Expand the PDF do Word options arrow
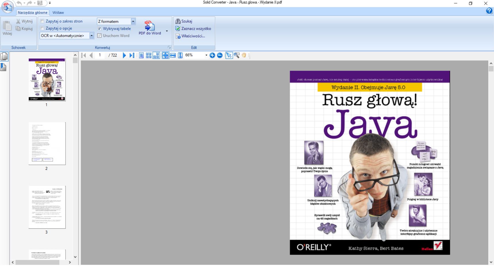The image size is (494, 267). click(167, 31)
